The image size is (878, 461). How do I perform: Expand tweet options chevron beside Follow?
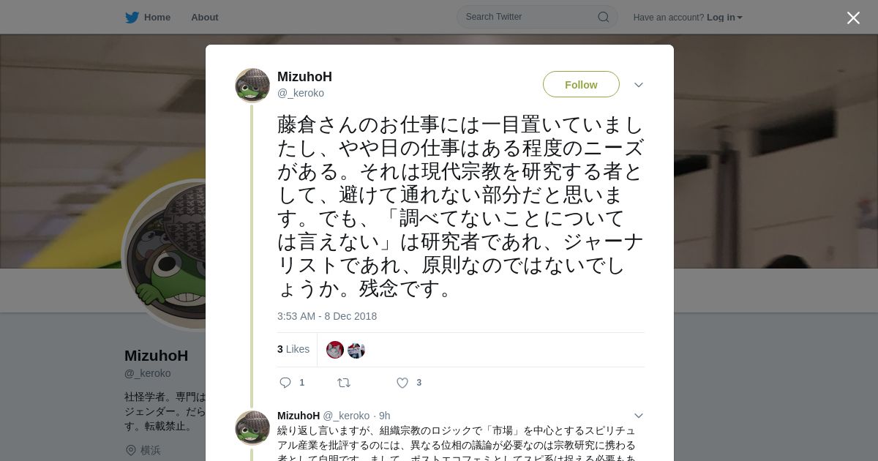click(639, 85)
